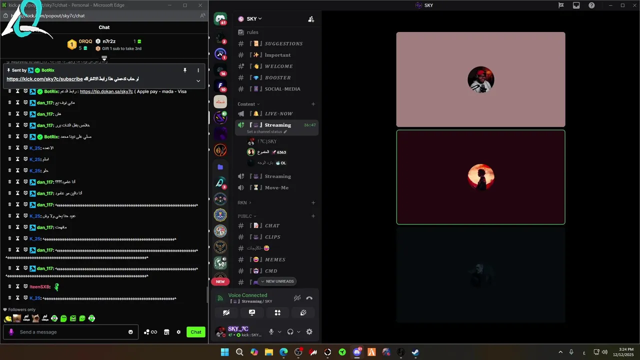The width and height of the screenshot is (640, 360).
Task: Open the CMD channel
Action: coord(276,271)
